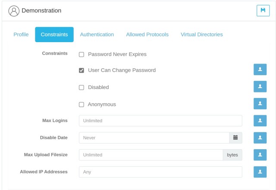Screen dimensions: 276x190
Task: Enable the Anonymous checkbox
Action: (x=82, y=104)
